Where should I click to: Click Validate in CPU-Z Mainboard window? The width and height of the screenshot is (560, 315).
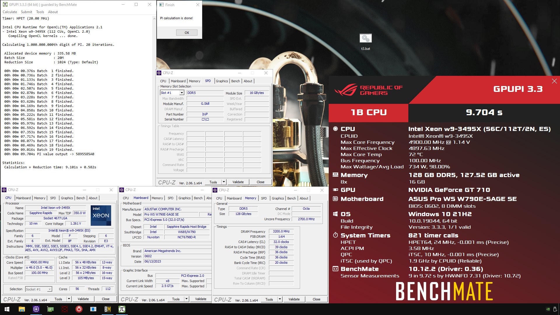pyautogui.click(x=201, y=299)
